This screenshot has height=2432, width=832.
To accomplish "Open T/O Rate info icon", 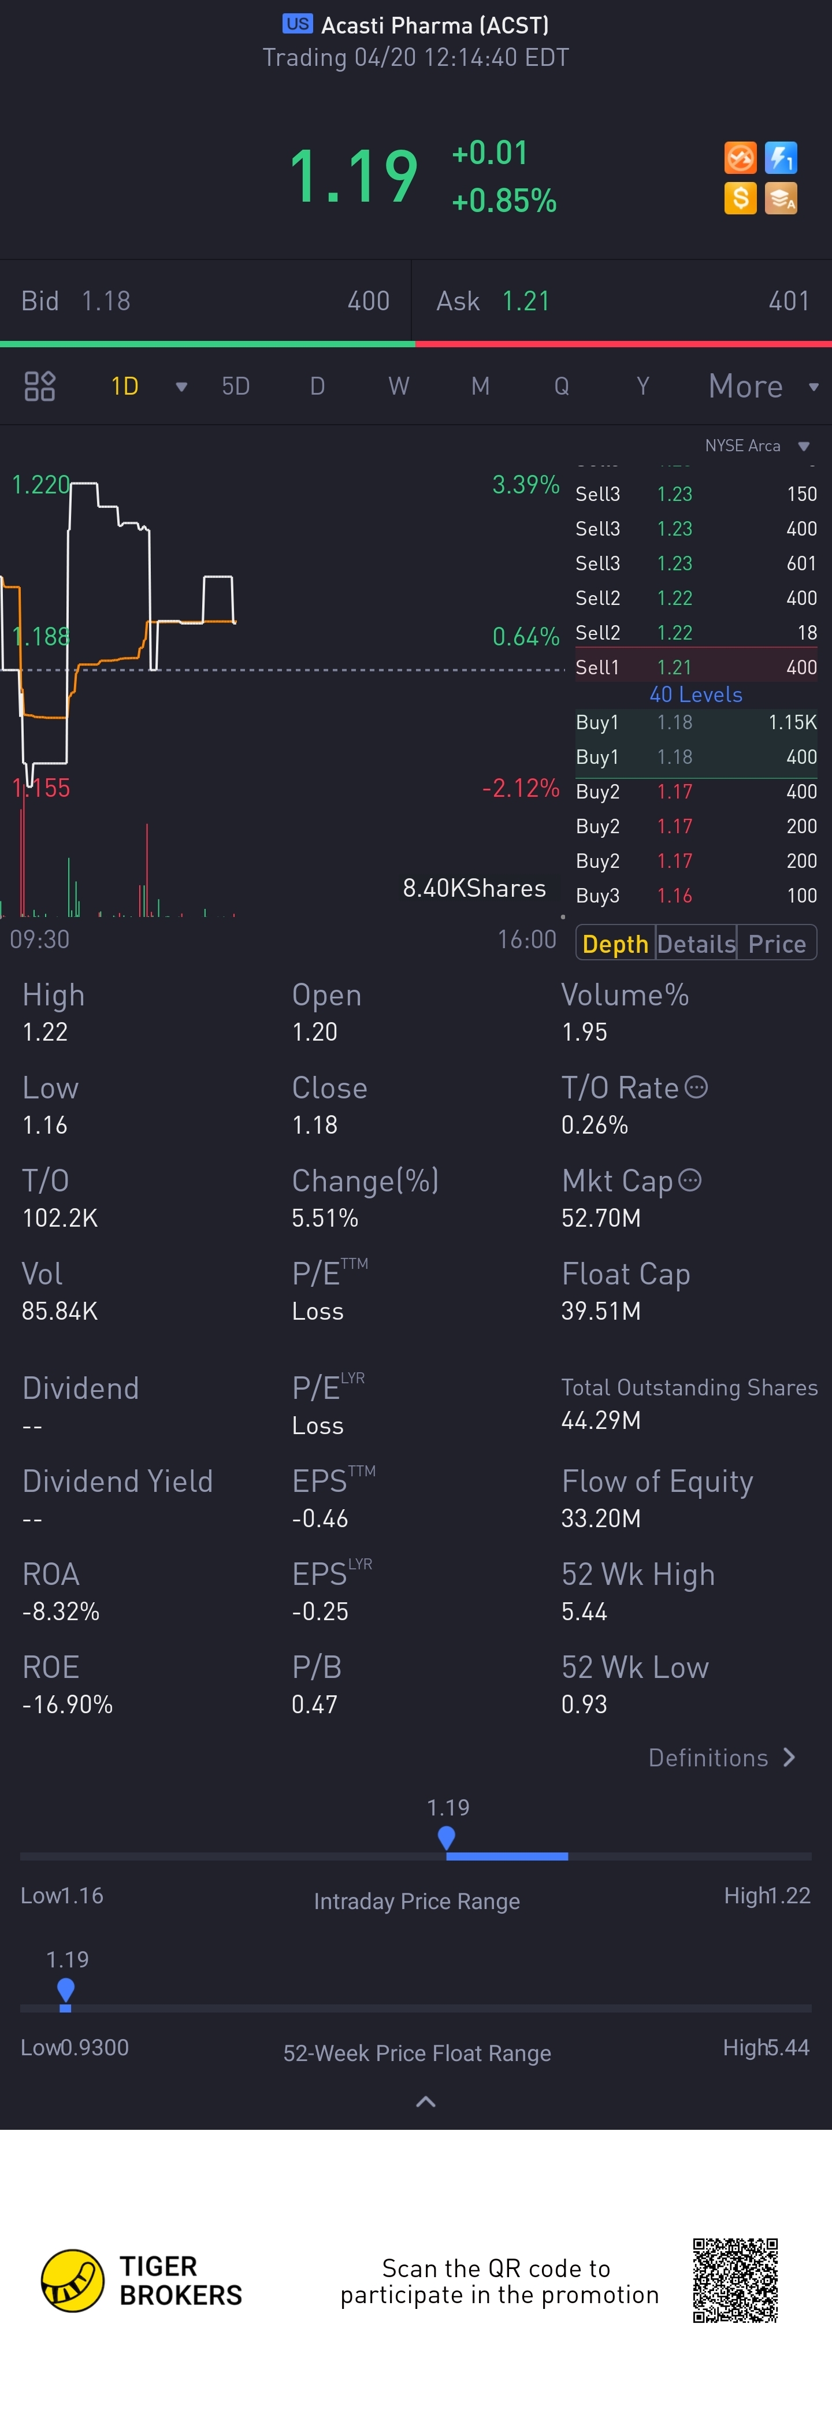I will (x=696, y=1087).
